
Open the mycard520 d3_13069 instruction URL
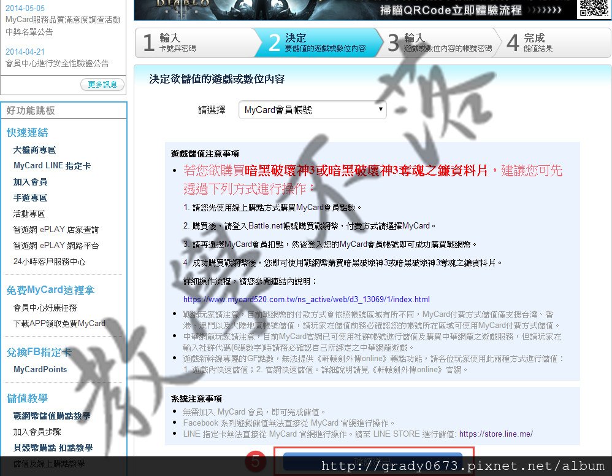point(307,299)
